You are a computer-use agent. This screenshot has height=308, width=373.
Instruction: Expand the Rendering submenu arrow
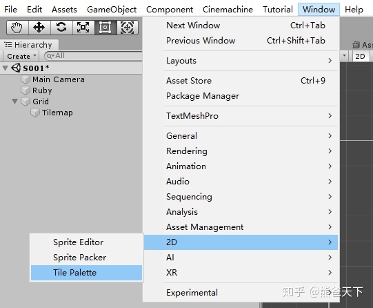pyautogui.click(x=330, y=151)
